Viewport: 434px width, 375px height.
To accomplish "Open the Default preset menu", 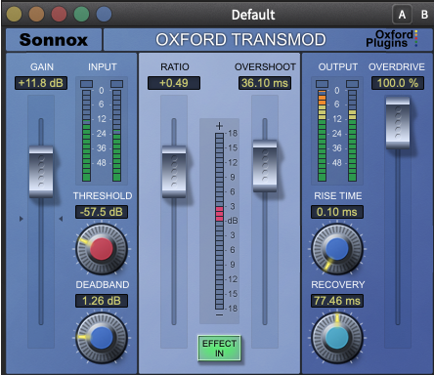I will pos(253,15).
